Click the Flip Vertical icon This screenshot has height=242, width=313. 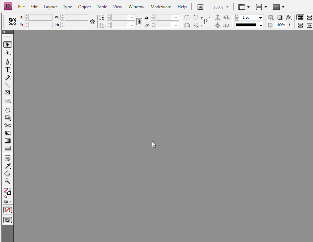point(196,25)
